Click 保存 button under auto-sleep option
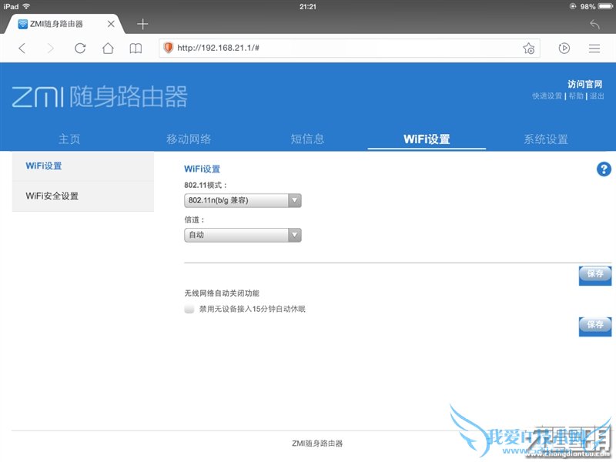Image resolution: width=616 pixels, height=462 pixels. [x=594, y=325]
